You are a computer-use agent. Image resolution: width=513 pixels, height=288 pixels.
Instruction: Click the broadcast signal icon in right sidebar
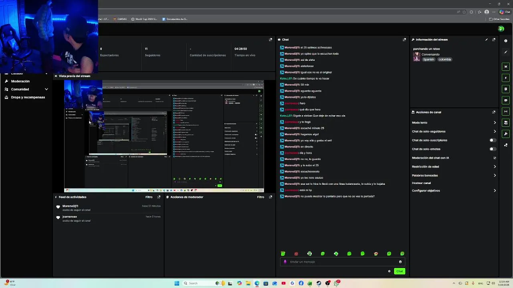coord(506,111)
